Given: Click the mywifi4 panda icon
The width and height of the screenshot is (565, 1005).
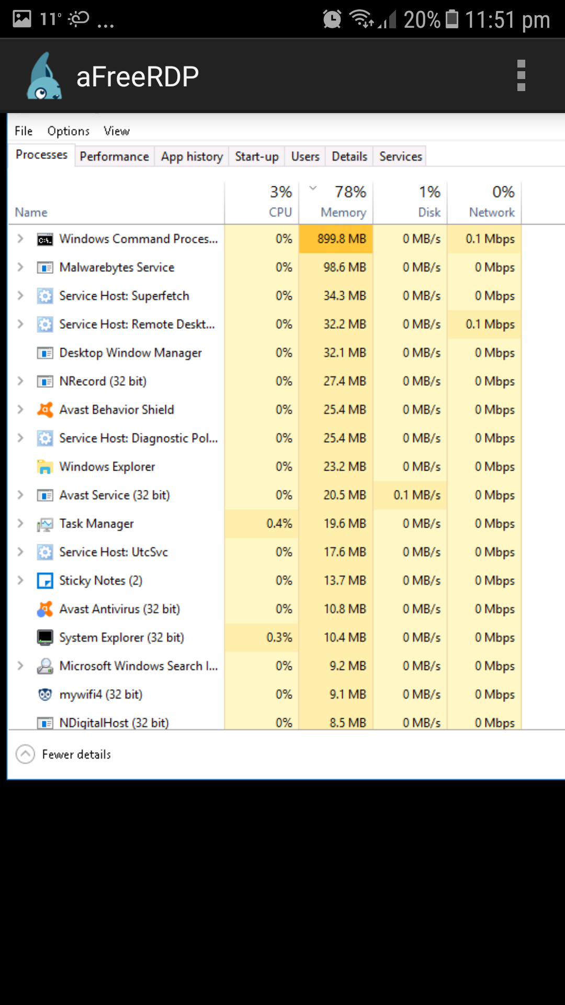Looking at the screenshot, I should (45, 694).
